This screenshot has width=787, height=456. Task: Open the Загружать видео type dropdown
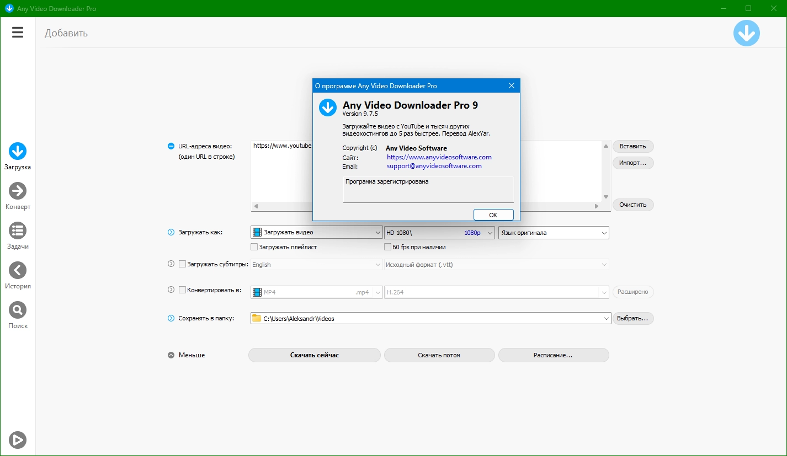point(317,233)
